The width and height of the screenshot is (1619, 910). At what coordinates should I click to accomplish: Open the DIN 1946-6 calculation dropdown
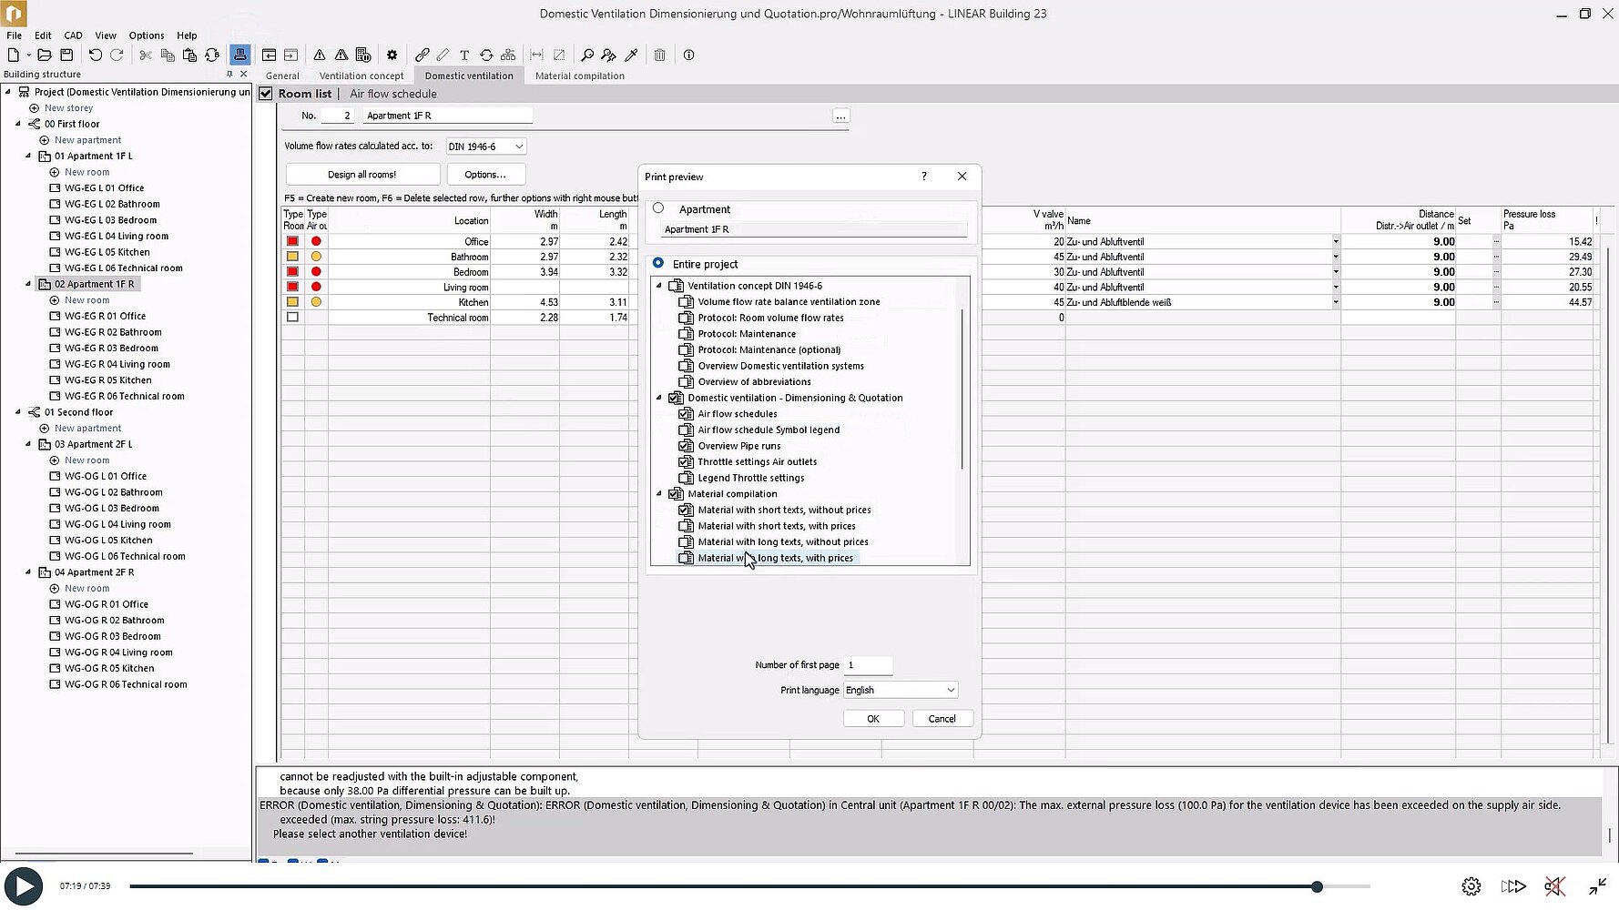(x=486, y=147)
